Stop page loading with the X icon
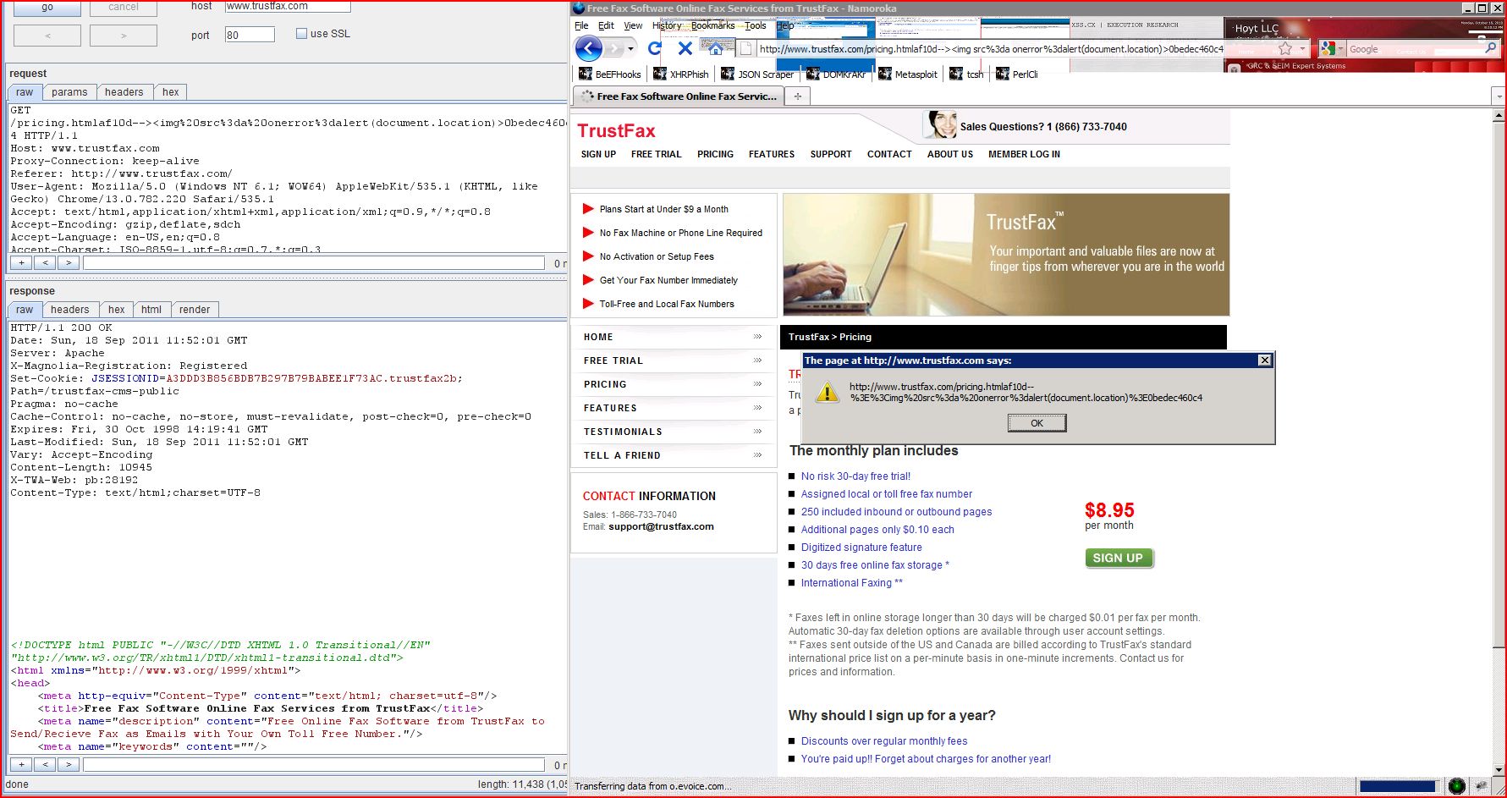The image size is (1507, 798). 685,48
